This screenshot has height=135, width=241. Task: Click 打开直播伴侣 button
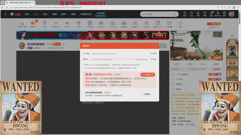[x=148, y=75]
